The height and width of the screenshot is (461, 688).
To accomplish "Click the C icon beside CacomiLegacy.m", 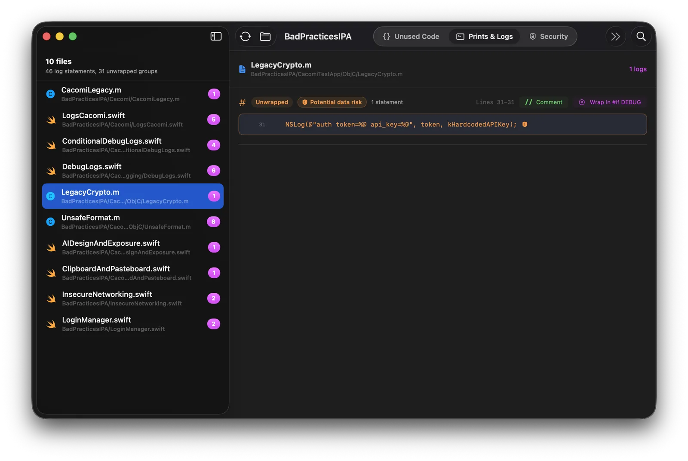I will (x=50, y=94).
